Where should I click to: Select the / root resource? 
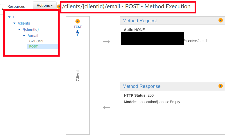tap(13, 17)
